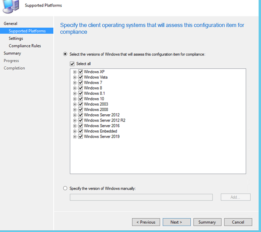Screen dimensions: 261x232
Task: Expand the Windows Server 2016 tree node
Action: point(75,126)
